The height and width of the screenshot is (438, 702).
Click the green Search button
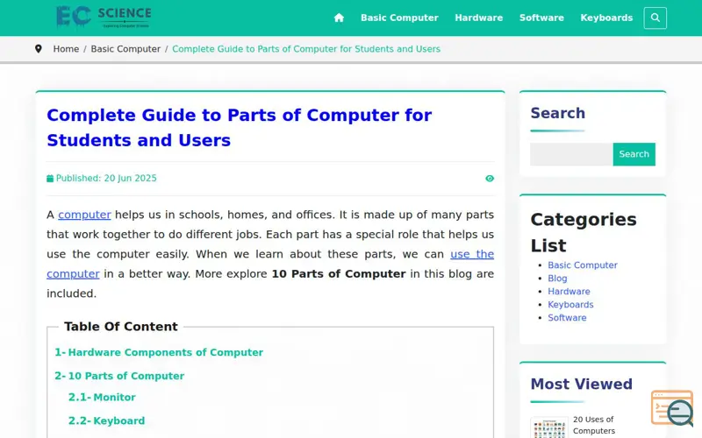(x=634, y=154)
